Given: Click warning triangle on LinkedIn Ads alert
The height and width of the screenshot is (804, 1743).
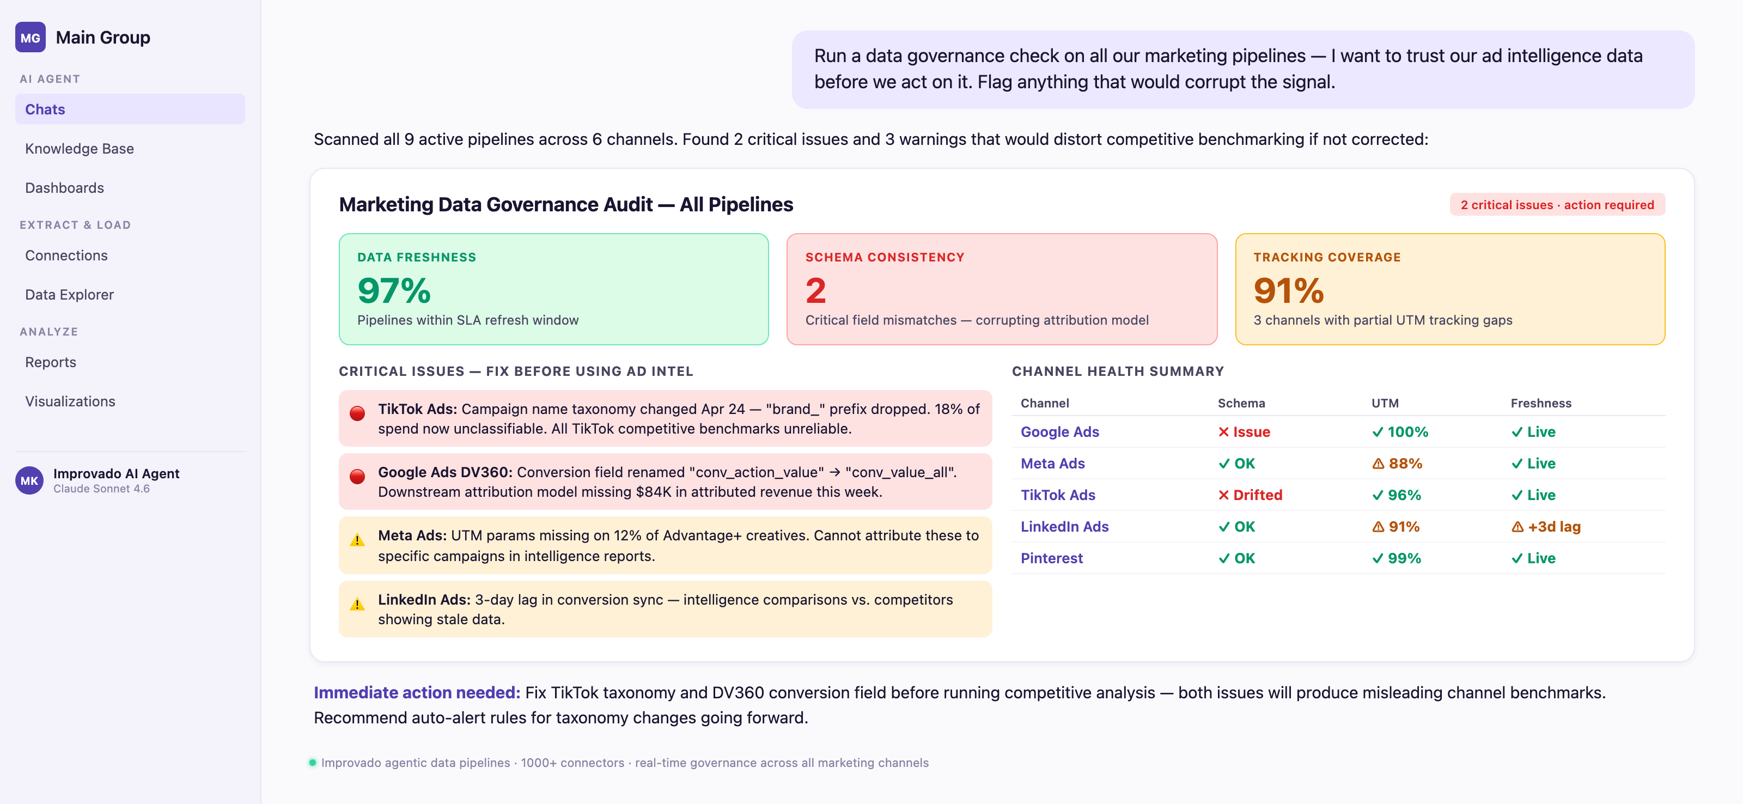Looking at the screenshot, I should pos(357,604).
